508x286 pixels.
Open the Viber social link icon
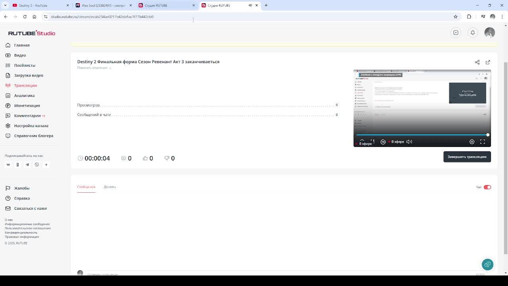click(x=37, y=164)
